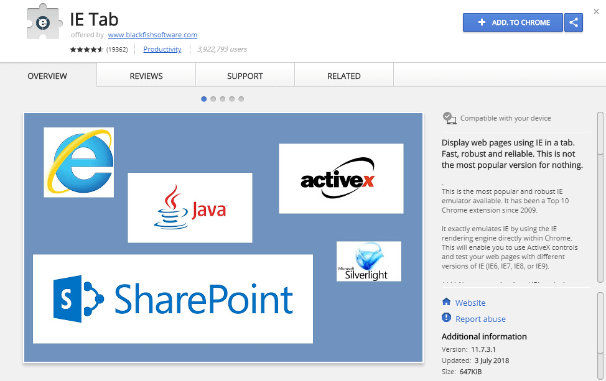Click the IE Tab extension puzzle icon
This screenshot has width=606, height=381.
pyautogui.click(x=44, y=23)
